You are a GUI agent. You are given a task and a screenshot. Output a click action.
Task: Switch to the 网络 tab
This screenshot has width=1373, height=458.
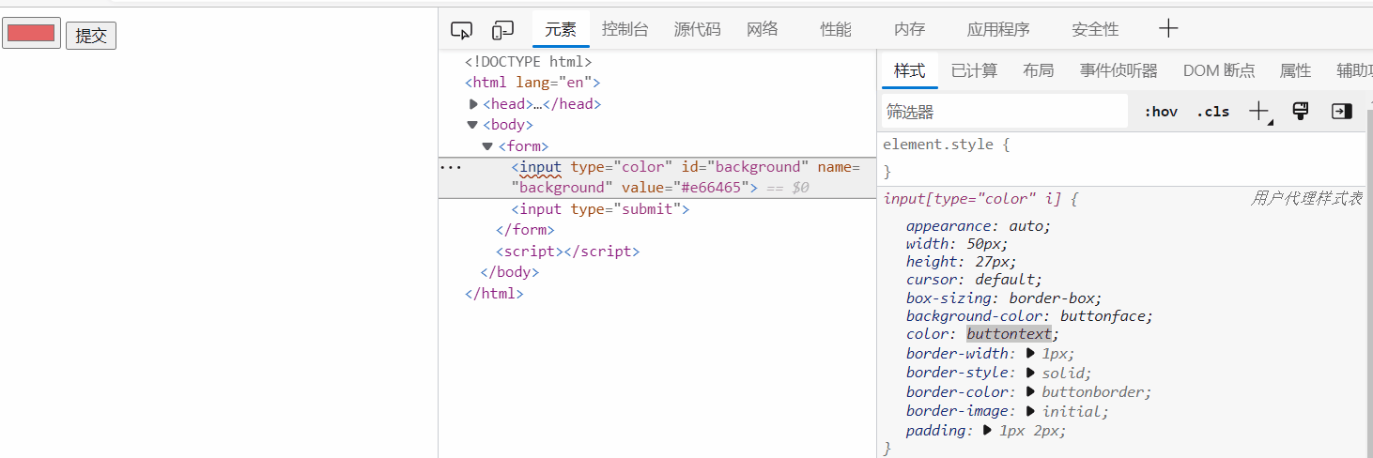(763, 29)
